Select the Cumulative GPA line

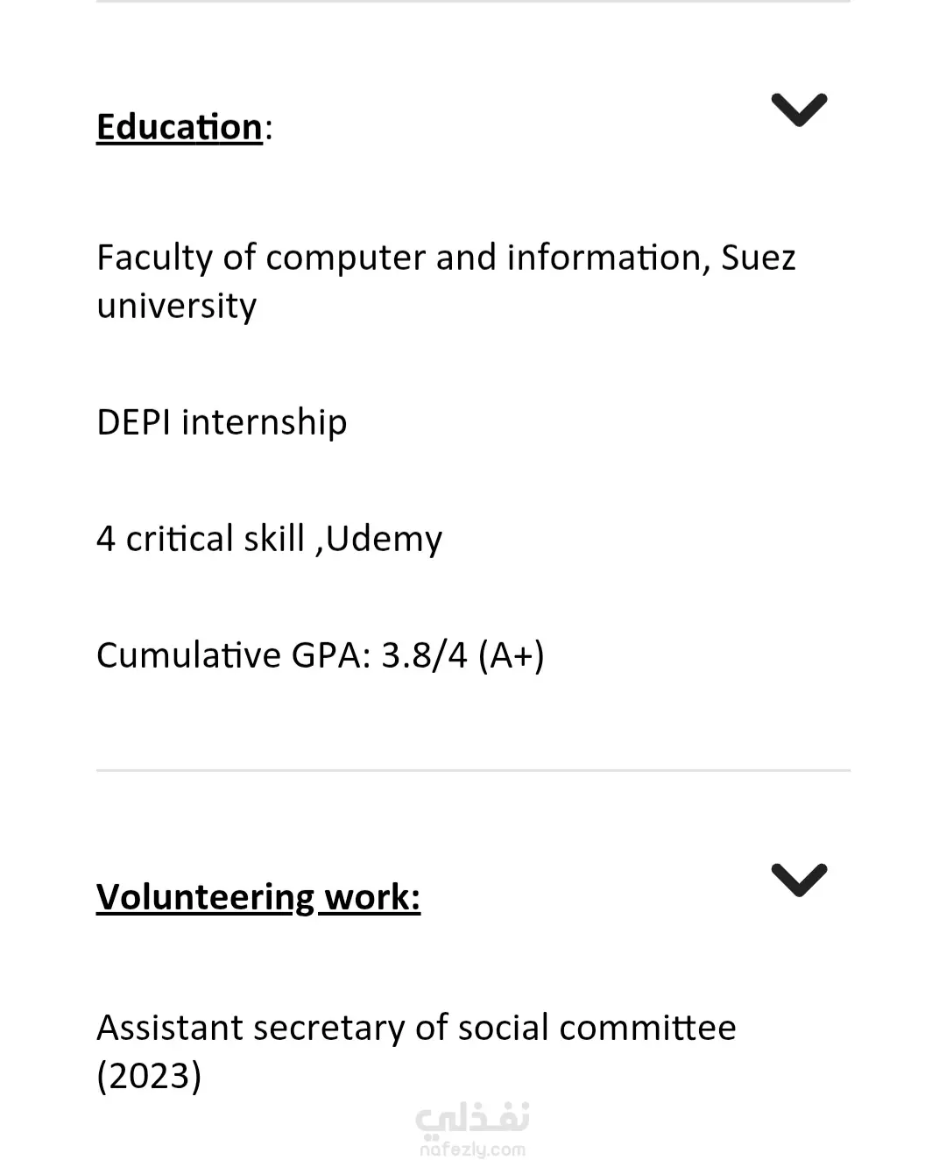[x=320, y=655]
